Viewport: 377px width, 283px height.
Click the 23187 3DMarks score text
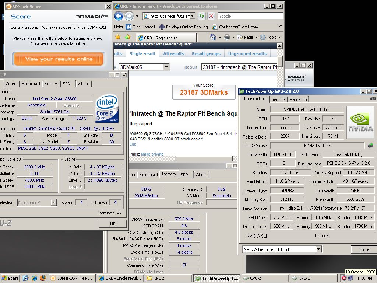tap(204, 92)
